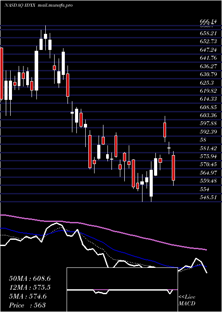Select the 647.24 price axis label

click(208, 49)
